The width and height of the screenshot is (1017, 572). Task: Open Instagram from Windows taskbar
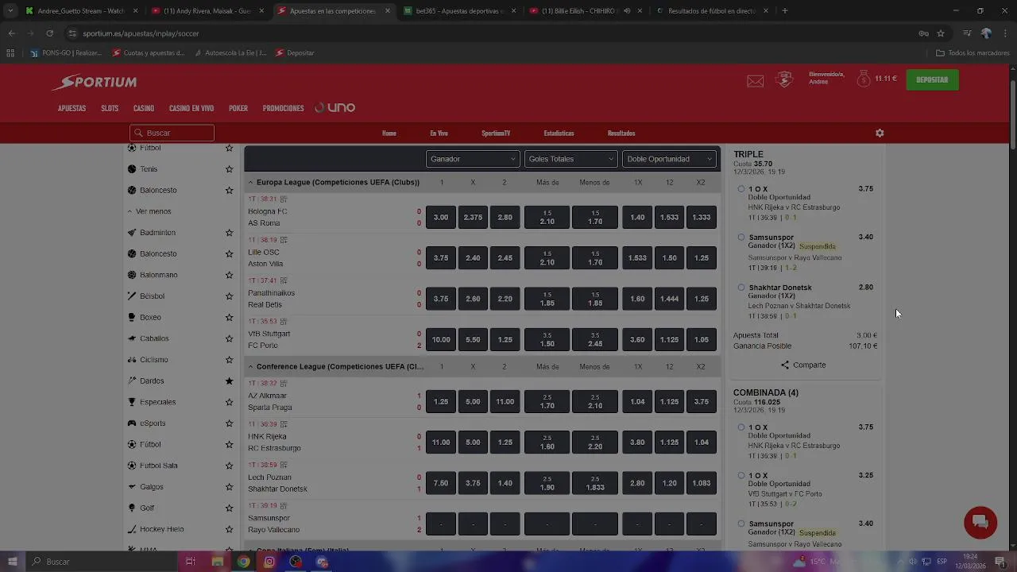(x=269, y=562)
